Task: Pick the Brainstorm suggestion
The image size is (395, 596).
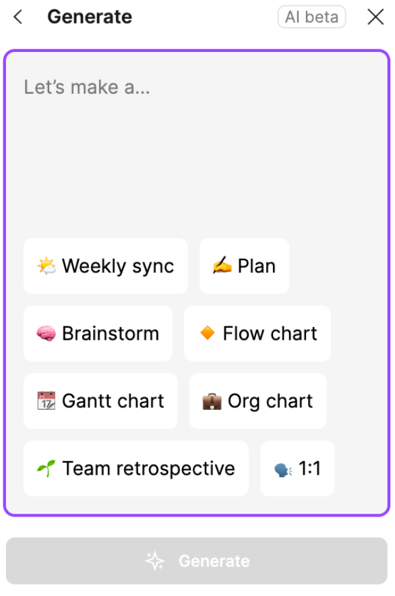Action: tap(98, 333)
